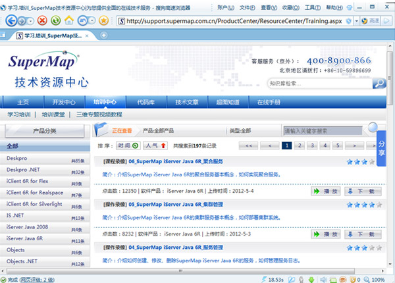Image resolution: width=395 pixels, height=283 pixels.
Task: Open the 帮助 menu
Action: [334, 7]
